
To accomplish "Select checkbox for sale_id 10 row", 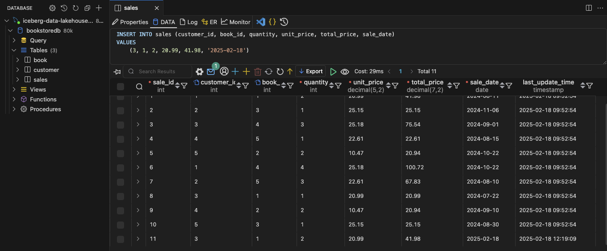I will (121, 225).
